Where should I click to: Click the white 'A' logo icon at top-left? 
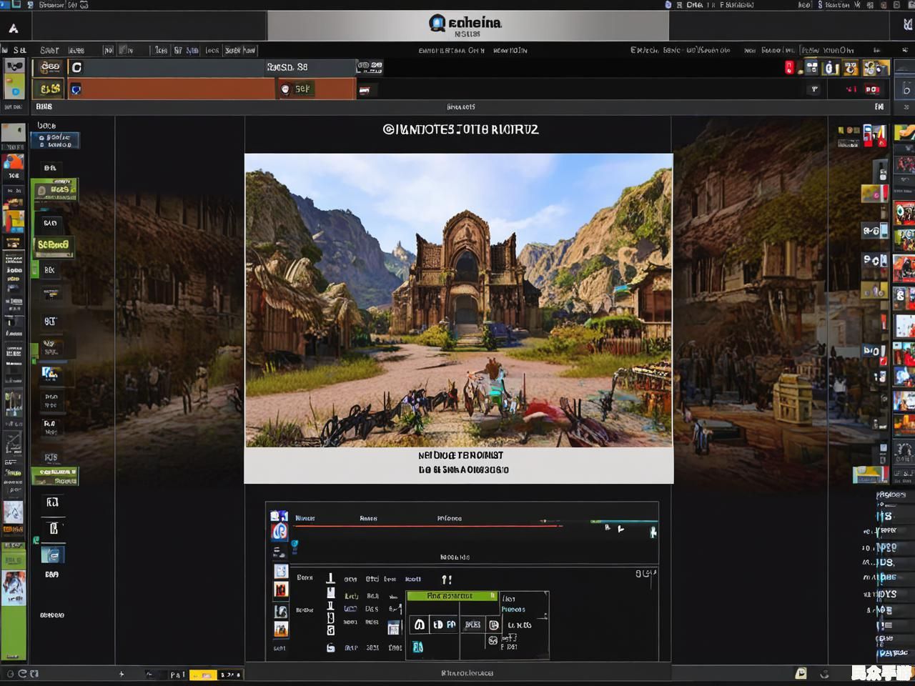click(14, 29)
